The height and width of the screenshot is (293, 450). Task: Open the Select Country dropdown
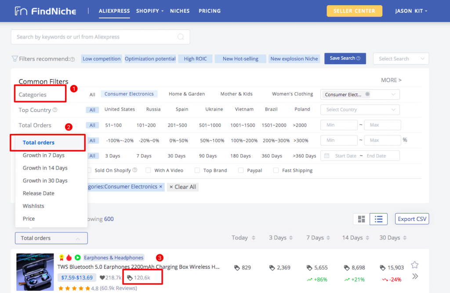point(360,110)
